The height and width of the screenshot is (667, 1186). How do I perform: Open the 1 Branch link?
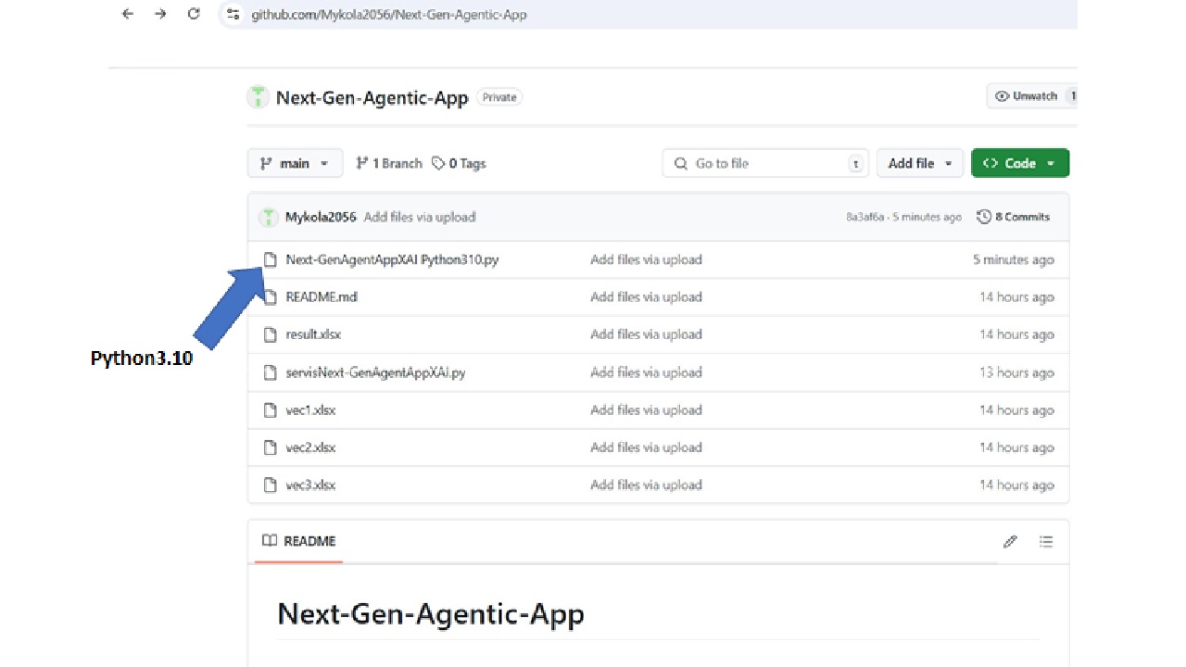pos(389,163)
